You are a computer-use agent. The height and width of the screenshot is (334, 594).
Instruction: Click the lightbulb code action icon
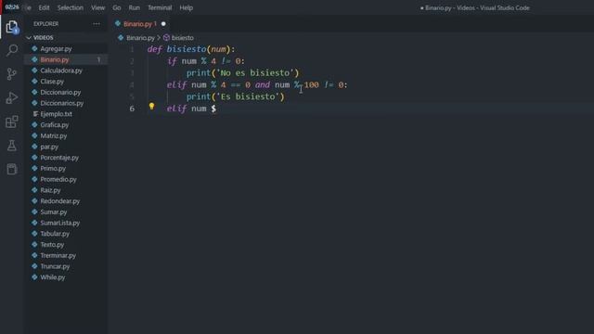[151, 107]
